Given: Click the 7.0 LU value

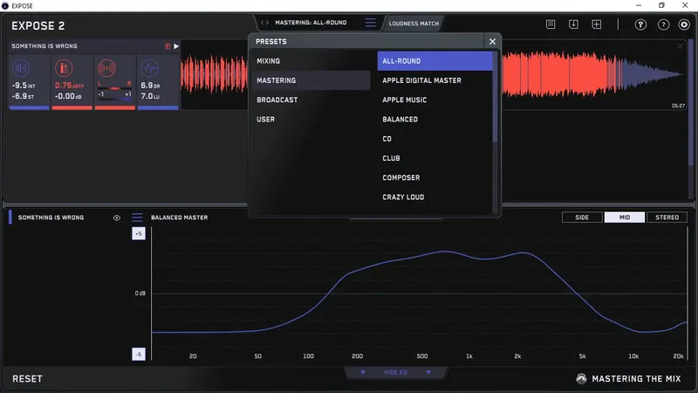Looking at the screenshot, I should coord(150,96).
